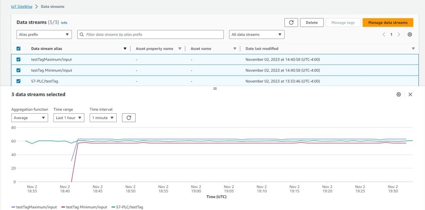
Task: Click the panel resize handle
Action: click(x=215, y=88)
